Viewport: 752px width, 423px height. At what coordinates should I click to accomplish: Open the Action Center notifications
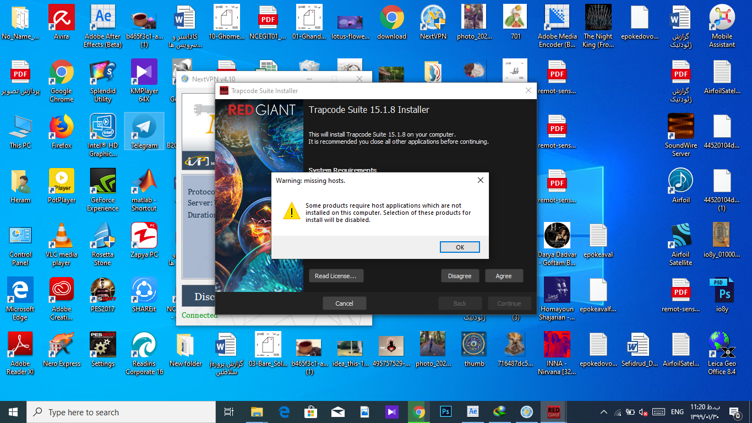[x=734, y=412]
